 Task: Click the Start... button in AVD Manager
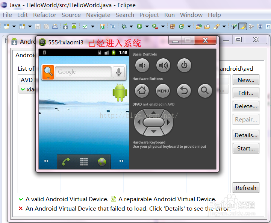246,148
